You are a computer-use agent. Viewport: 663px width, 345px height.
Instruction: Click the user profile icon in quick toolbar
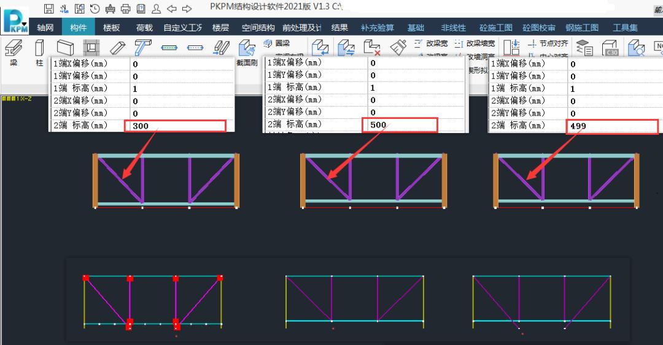[156, 8]
